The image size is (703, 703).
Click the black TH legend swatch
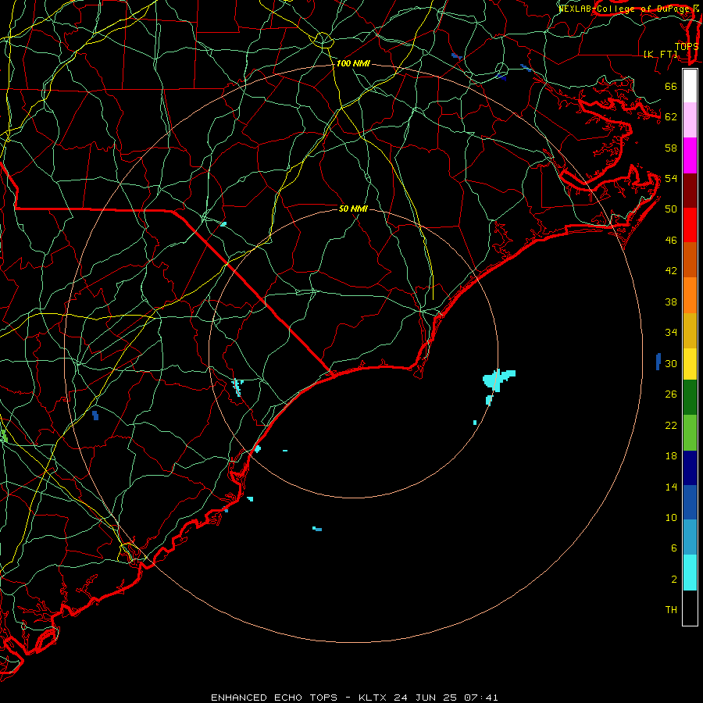[690, 608]
